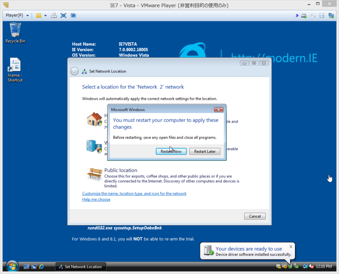Image resolution: width=339 pixels, height=274 pixels.
Task: Open the VMware Tools warning tray icon
Action: [x=279, y=266]
